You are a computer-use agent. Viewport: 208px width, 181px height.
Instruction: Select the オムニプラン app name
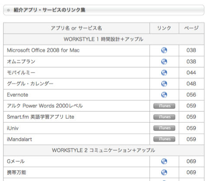click(21, 61)
